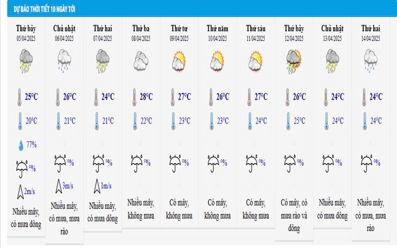
Task: Click the 'Thứ tư' day heading
Action: coord(179,28)
